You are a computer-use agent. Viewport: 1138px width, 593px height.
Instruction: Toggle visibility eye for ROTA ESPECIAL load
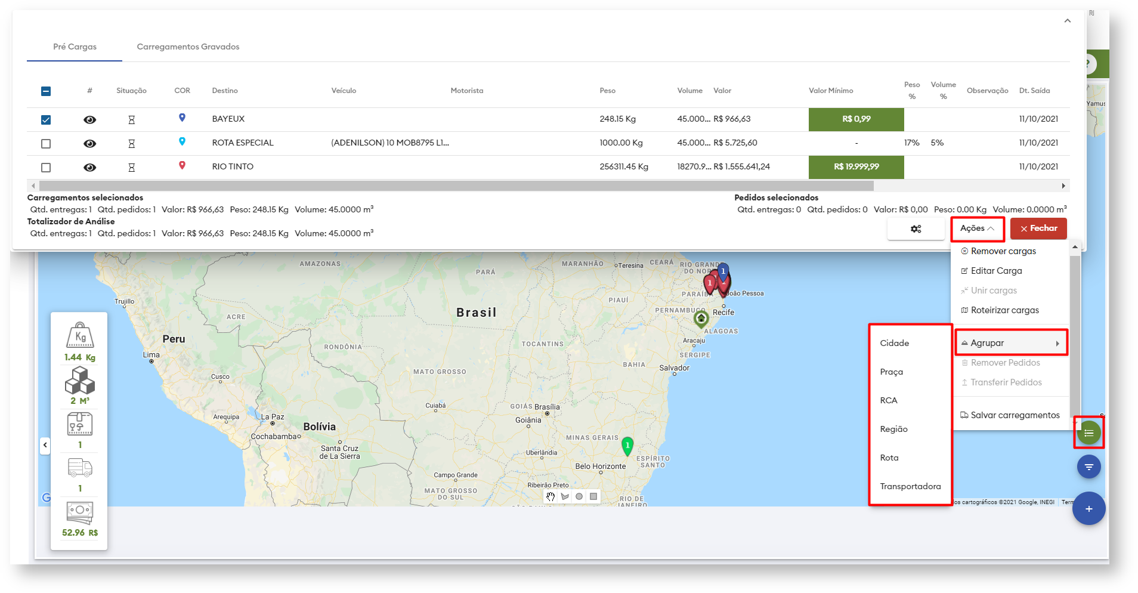tap(89, 144)
